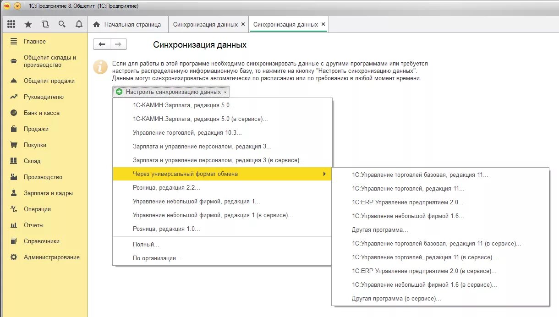Image resolution: width=559 pixels, height=317 pixels.
Task: Switch to first Синхронизация данных tab
Action: [205, 24]
